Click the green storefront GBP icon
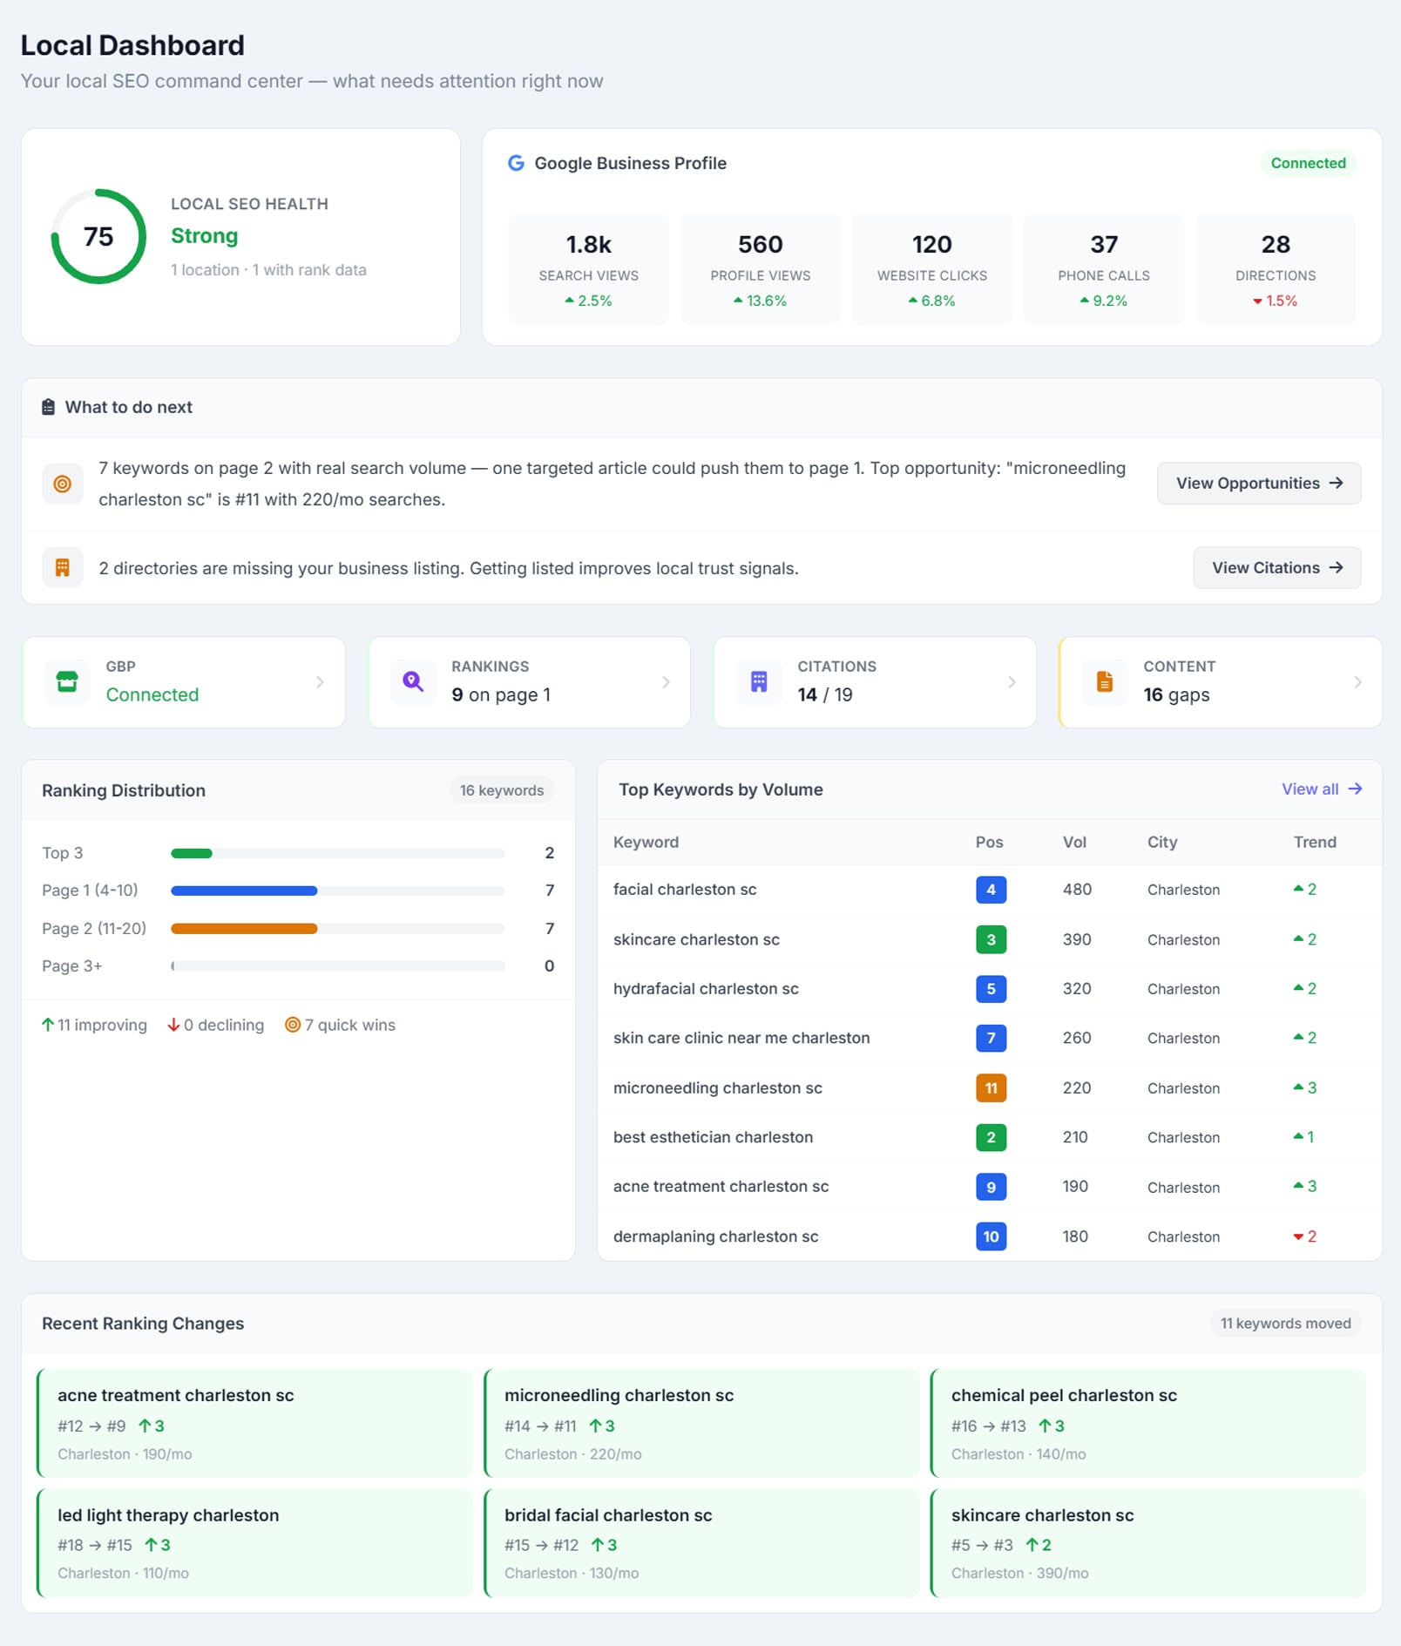 coord(67,681)
